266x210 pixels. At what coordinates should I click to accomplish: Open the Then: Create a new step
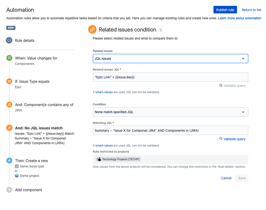(31, 161)
